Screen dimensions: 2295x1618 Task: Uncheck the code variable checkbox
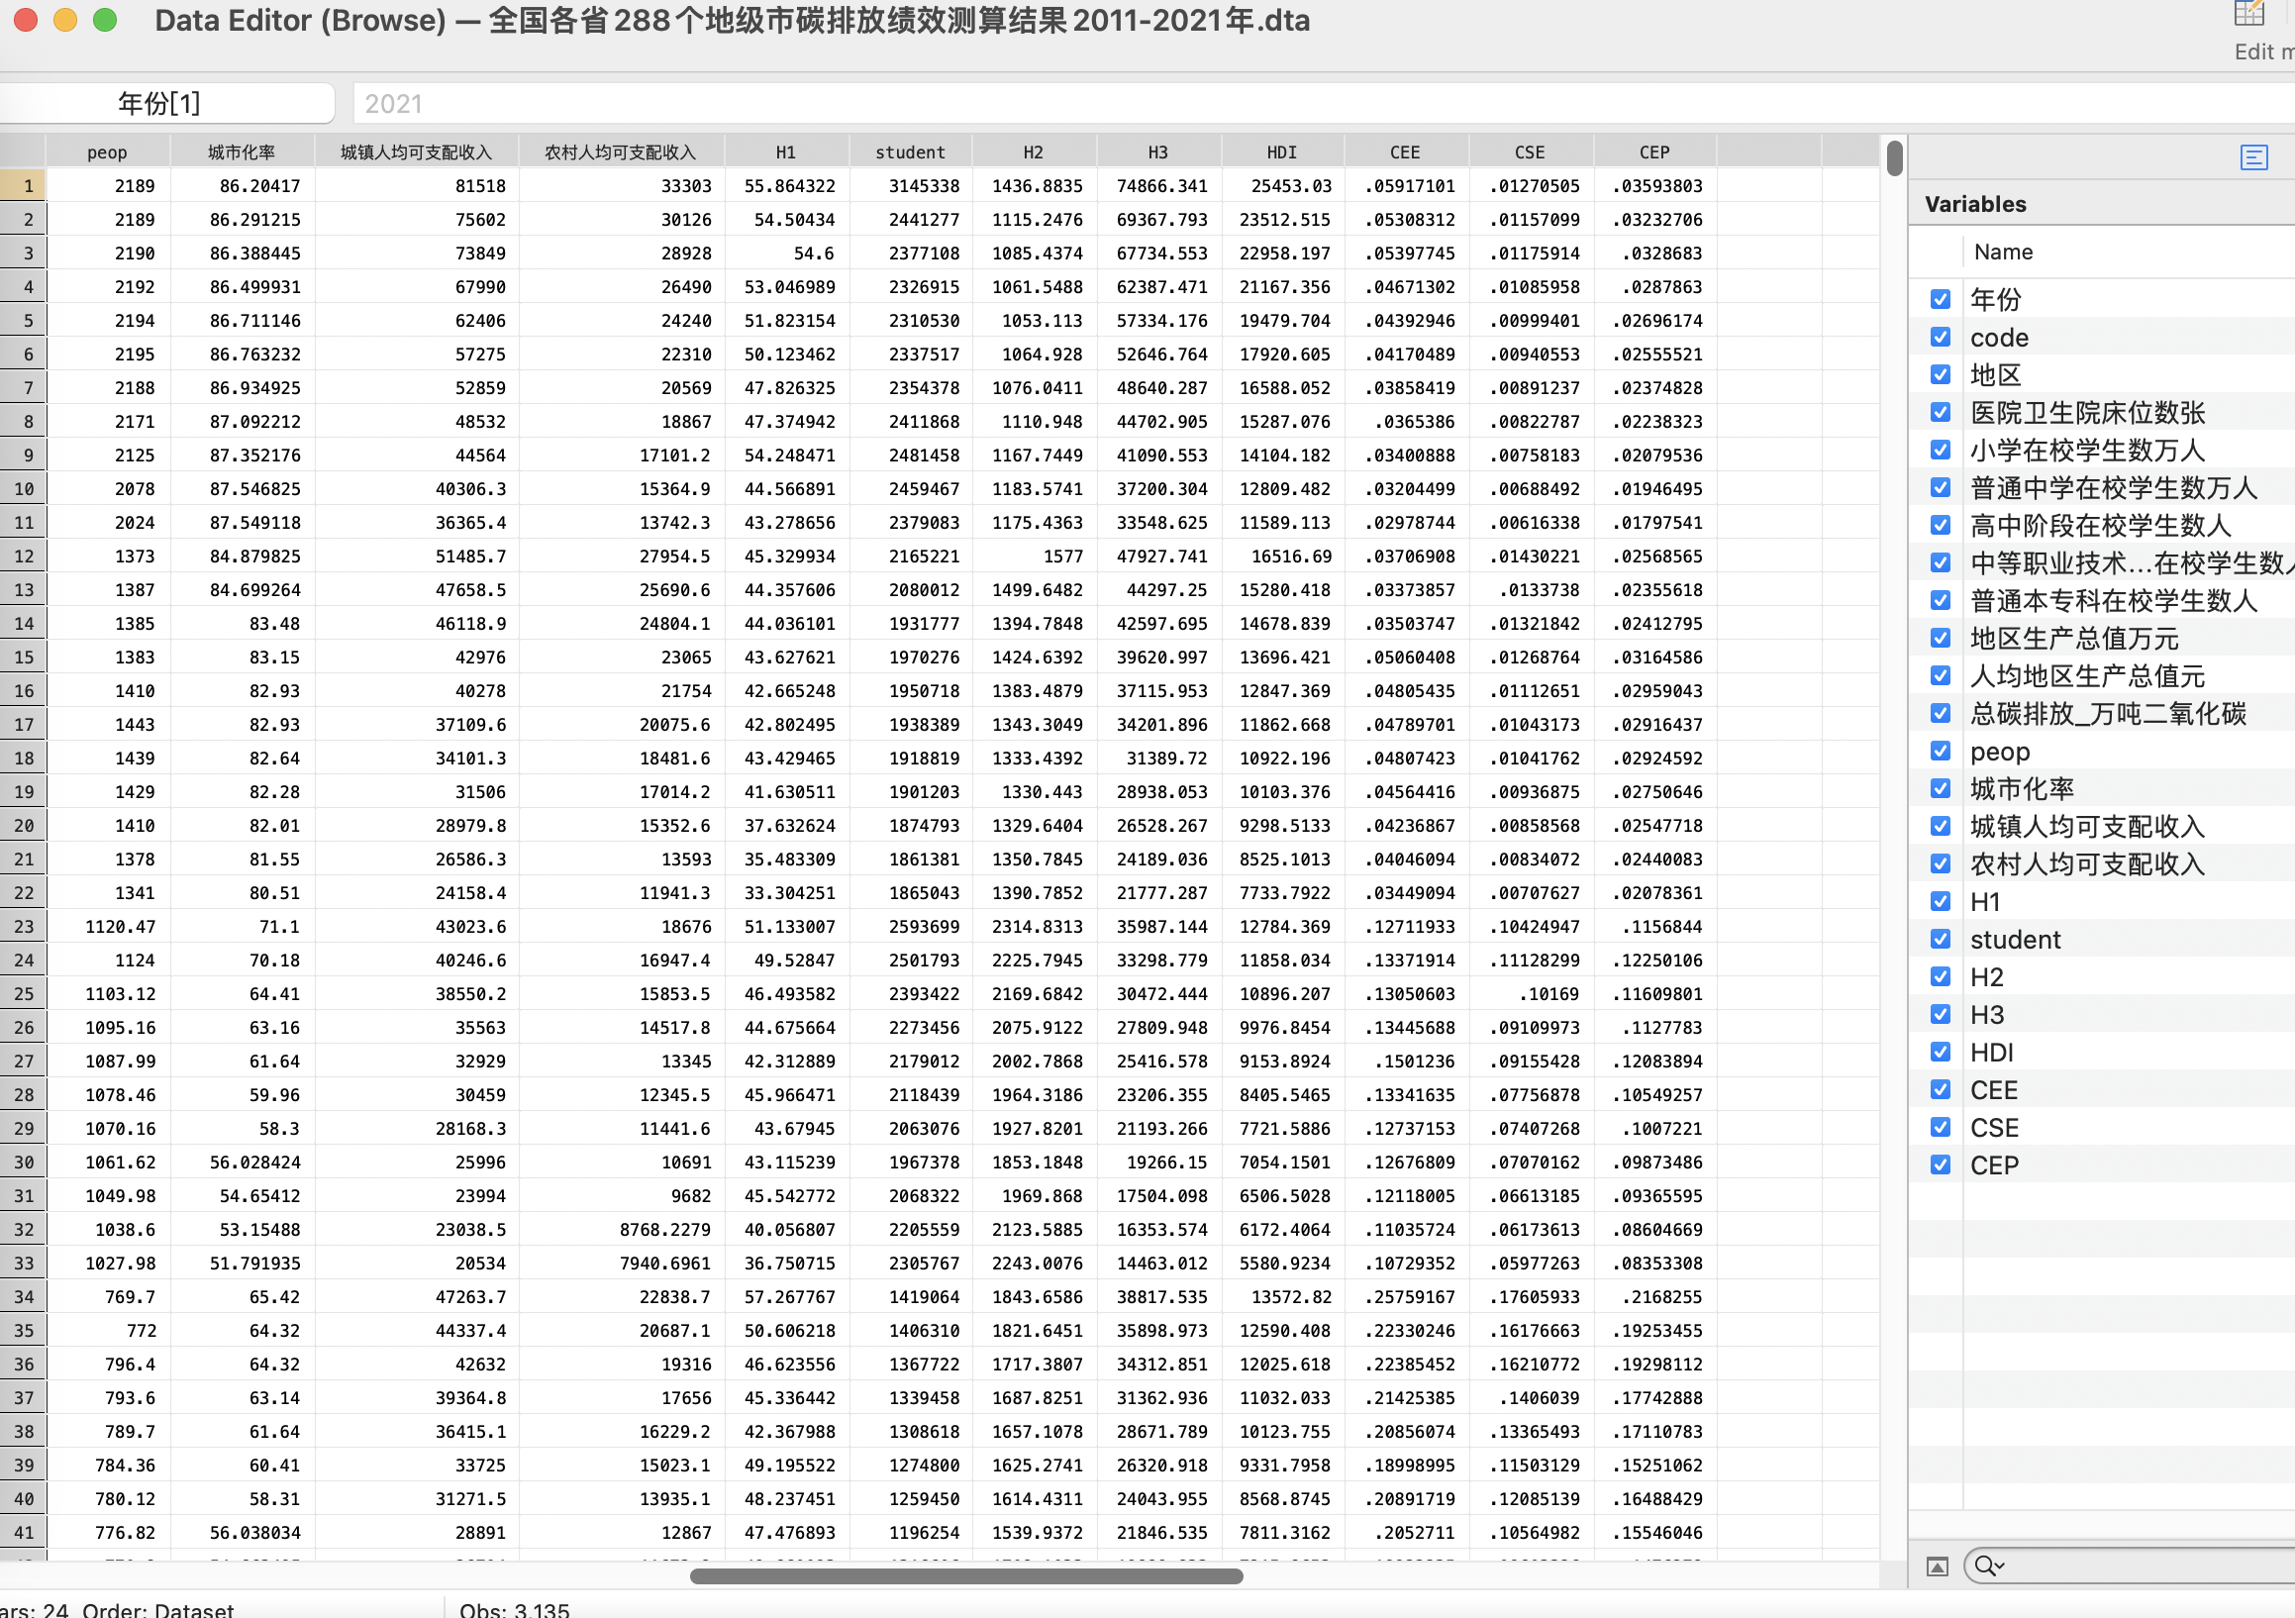(x=1941, y=337)
